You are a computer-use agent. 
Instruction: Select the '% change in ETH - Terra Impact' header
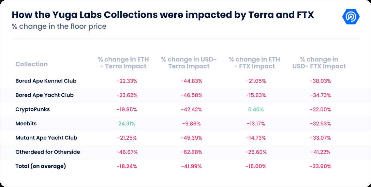coord(123,63)
